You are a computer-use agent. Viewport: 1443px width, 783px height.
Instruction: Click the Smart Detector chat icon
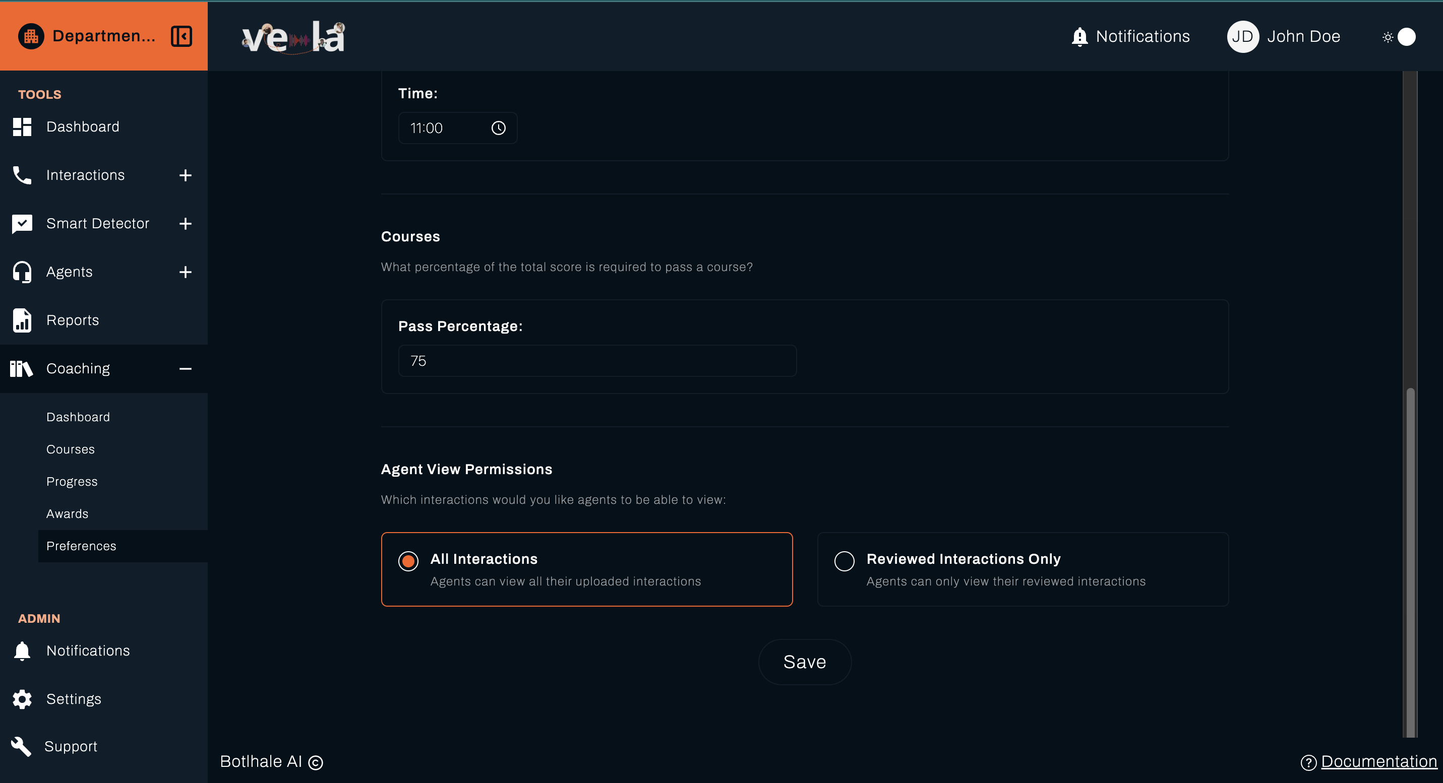(22, 223)
